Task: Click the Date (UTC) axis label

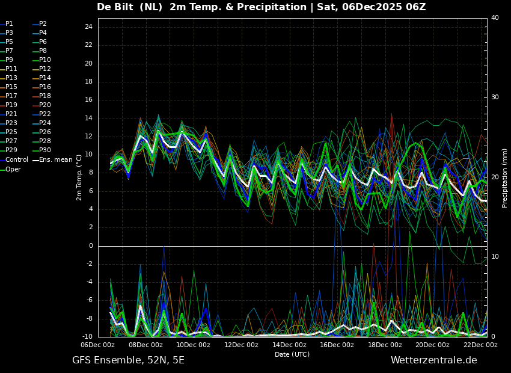Action: click(x=292, y=355)
